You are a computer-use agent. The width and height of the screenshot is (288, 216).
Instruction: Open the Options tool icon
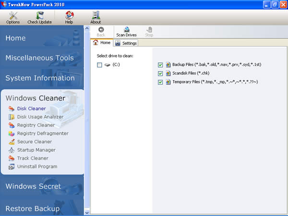[13, 16]
